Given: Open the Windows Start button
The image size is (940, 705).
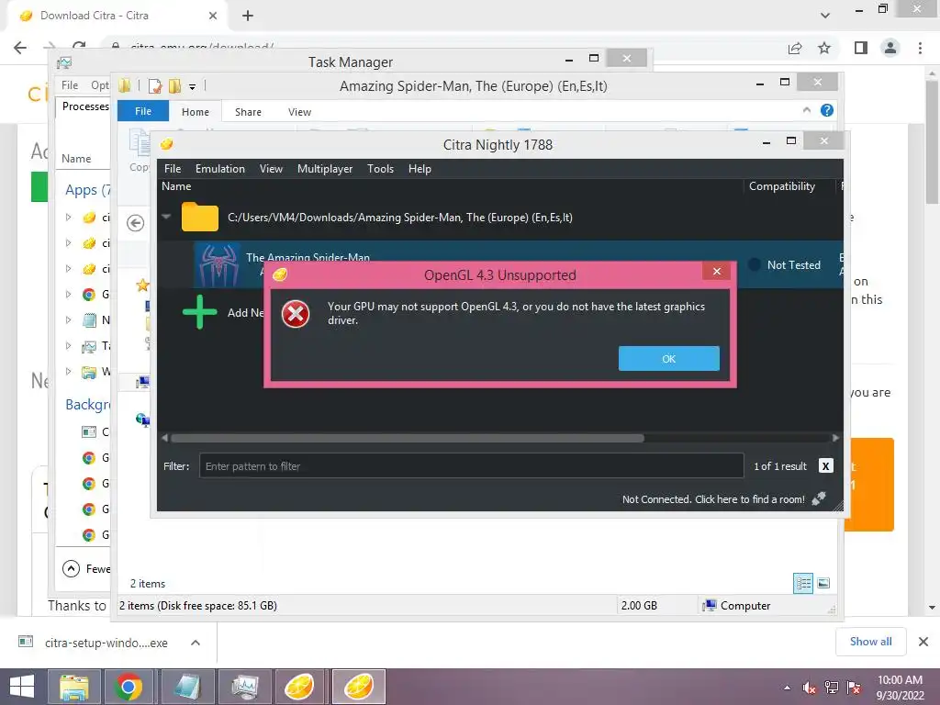Looking at the screenshot, I should [22, 687].
